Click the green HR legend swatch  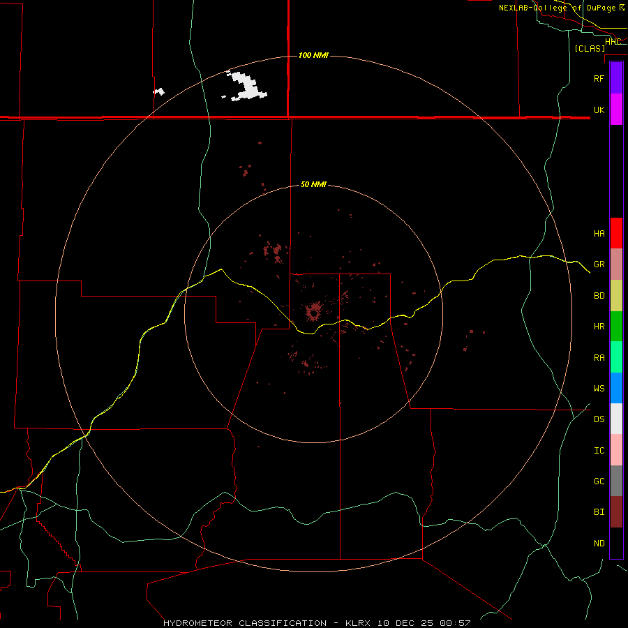pos(616,327)
